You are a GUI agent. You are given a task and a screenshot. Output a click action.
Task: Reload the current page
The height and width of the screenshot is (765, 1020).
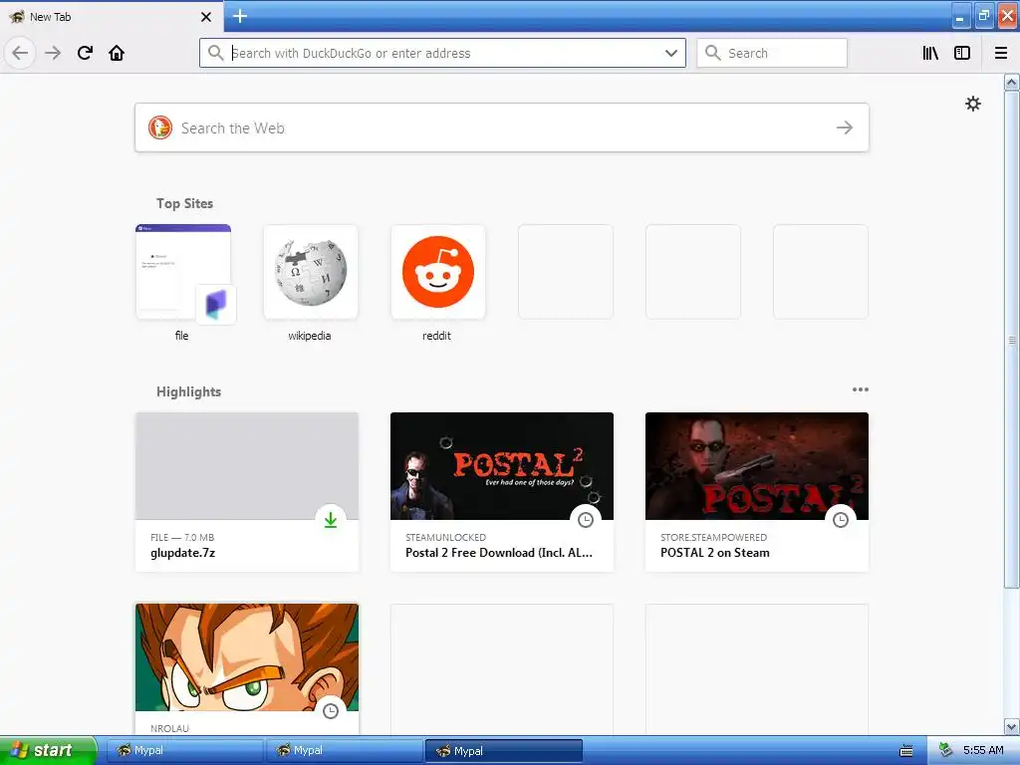point(85,53)
